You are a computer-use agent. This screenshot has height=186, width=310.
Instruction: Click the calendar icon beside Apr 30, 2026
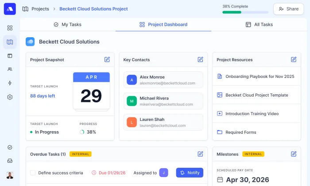(220, 180)
